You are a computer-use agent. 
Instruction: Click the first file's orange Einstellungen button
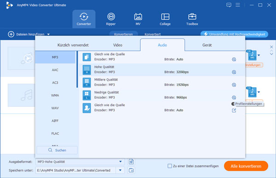(253, 65)
